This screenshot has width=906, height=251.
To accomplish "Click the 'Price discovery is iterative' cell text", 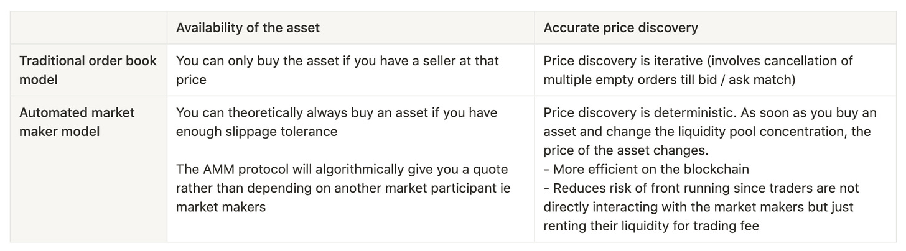I will [698, 70].
